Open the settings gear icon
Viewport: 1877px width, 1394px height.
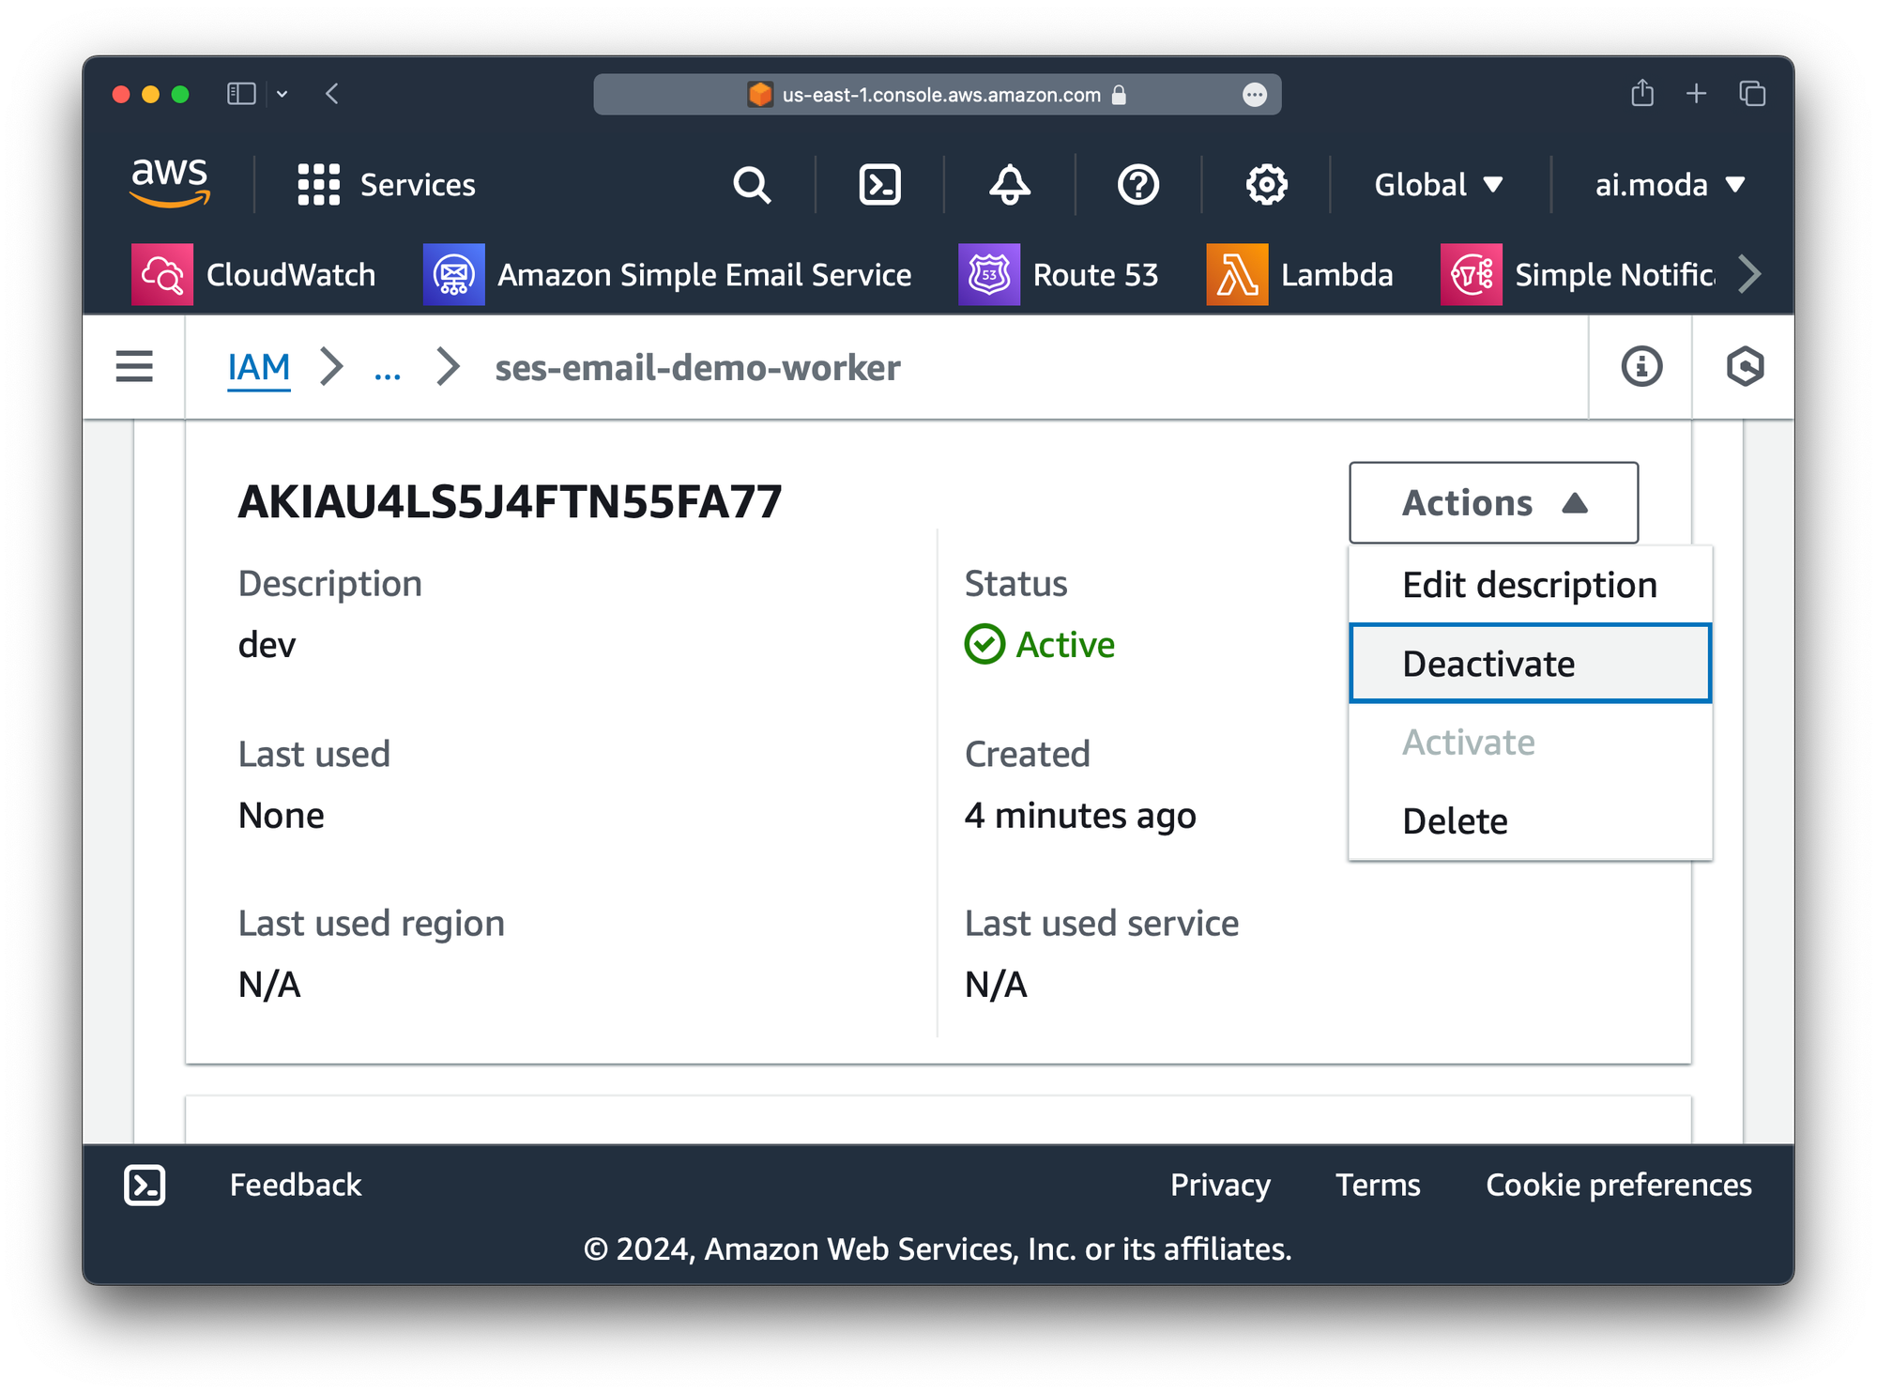[1266, 185]
